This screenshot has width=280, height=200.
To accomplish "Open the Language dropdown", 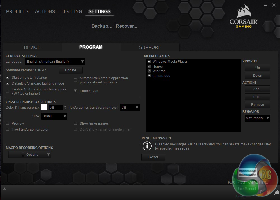I will point(55,61).
